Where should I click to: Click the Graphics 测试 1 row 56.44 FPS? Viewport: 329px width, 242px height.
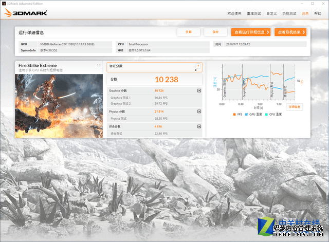(x=154, y=98)
